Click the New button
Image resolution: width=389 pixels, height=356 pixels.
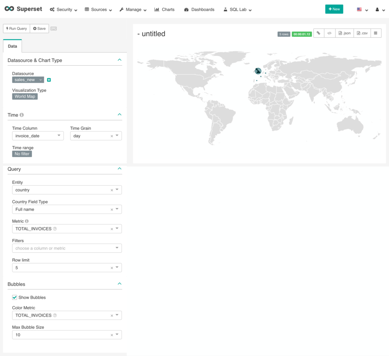[x=334, y=9]
